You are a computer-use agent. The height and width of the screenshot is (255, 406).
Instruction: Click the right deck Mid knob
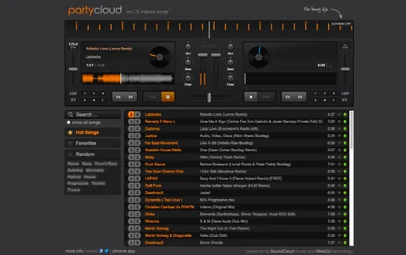(230, 47)
